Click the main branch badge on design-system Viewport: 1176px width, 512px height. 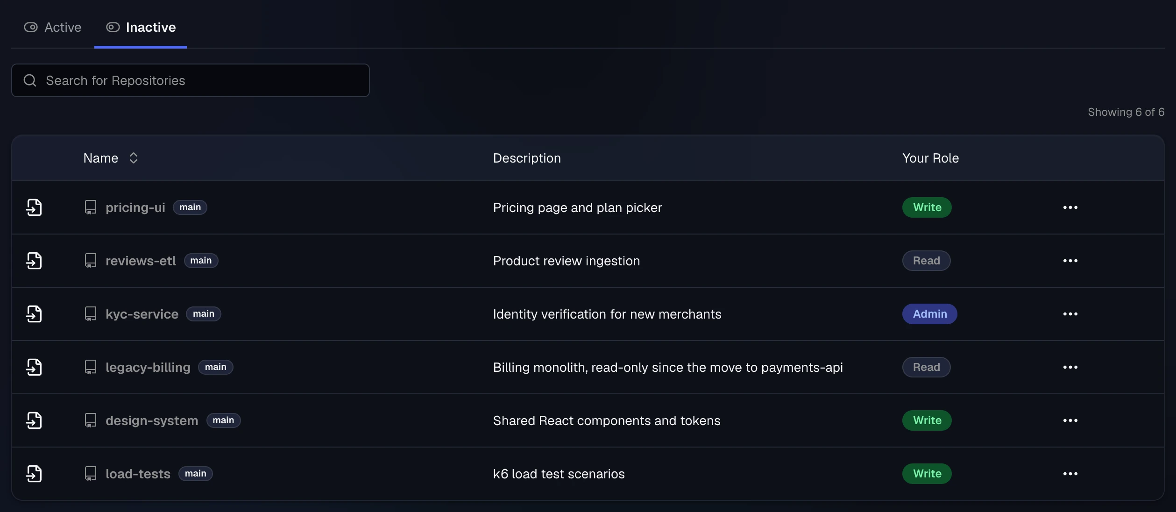223,420
